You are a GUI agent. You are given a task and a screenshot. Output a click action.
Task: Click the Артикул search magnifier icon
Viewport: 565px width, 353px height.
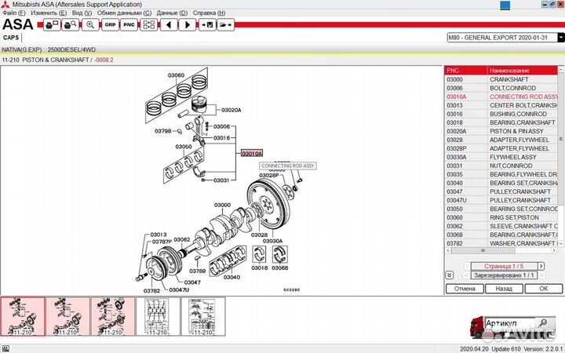coord(545,322)
